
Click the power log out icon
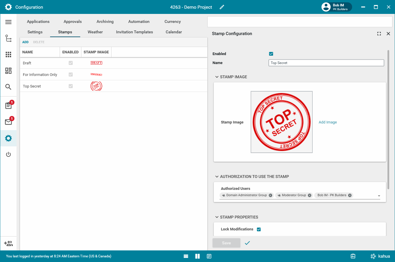click(8, 154)
